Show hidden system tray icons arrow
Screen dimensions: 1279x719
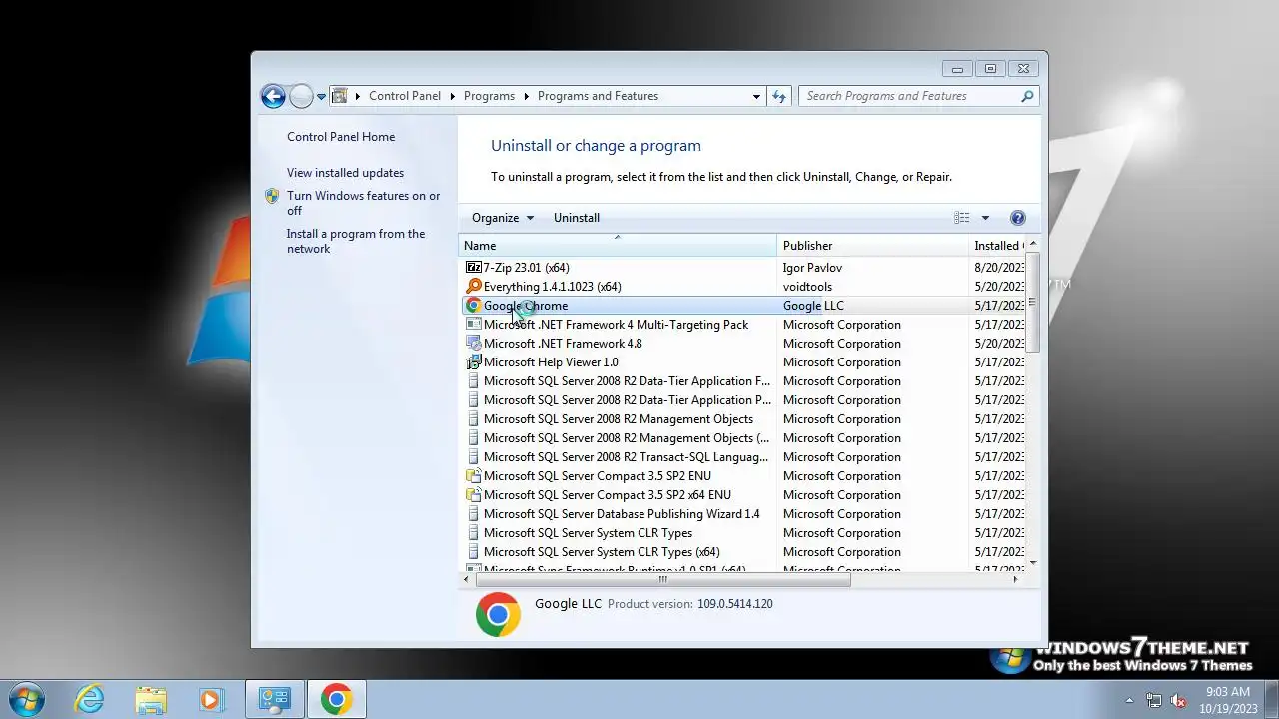(x=1130, y=700)
